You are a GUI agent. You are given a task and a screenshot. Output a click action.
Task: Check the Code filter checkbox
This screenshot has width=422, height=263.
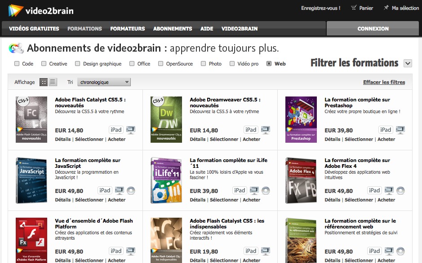17,64
